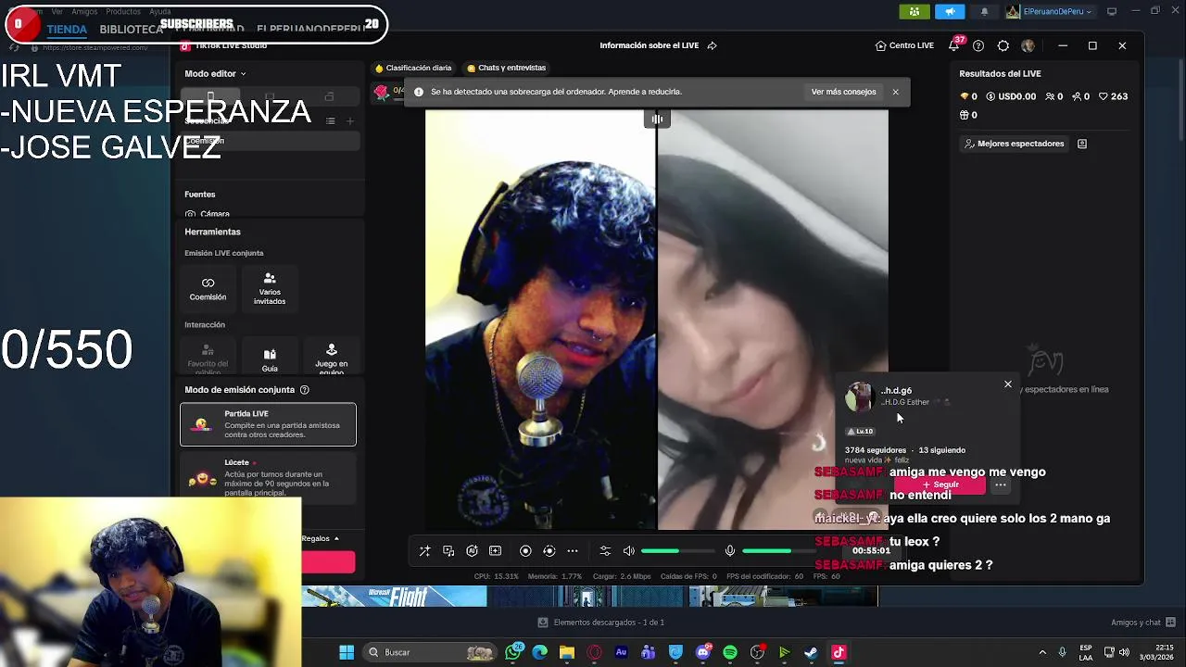The image size is (1186, 667).
Task: Open Adobe Audition from the taskbar
Action: [x=622, y=652]
